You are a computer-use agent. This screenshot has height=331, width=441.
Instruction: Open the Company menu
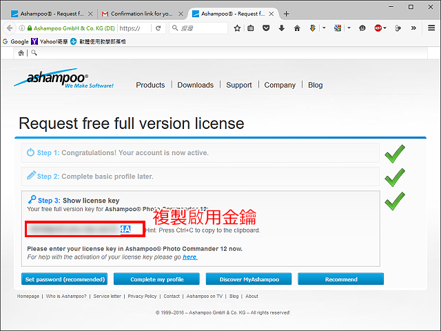pyautogui.click(x=280, y=85)
